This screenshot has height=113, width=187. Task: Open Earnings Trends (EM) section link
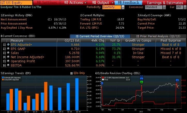[16, 73]
